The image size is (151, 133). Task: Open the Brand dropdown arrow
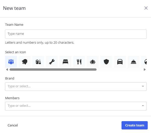[x=143, y=86]
